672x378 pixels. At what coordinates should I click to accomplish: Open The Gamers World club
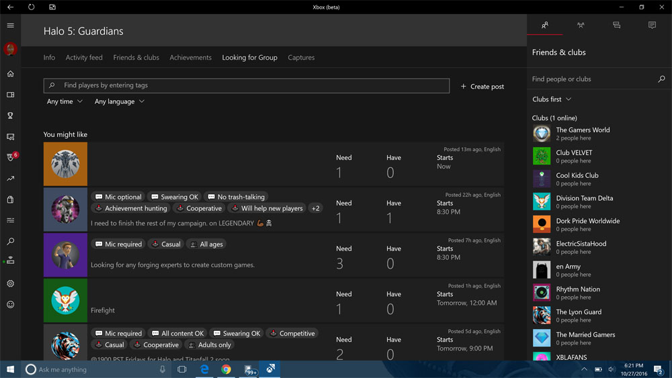click(599, 134)
